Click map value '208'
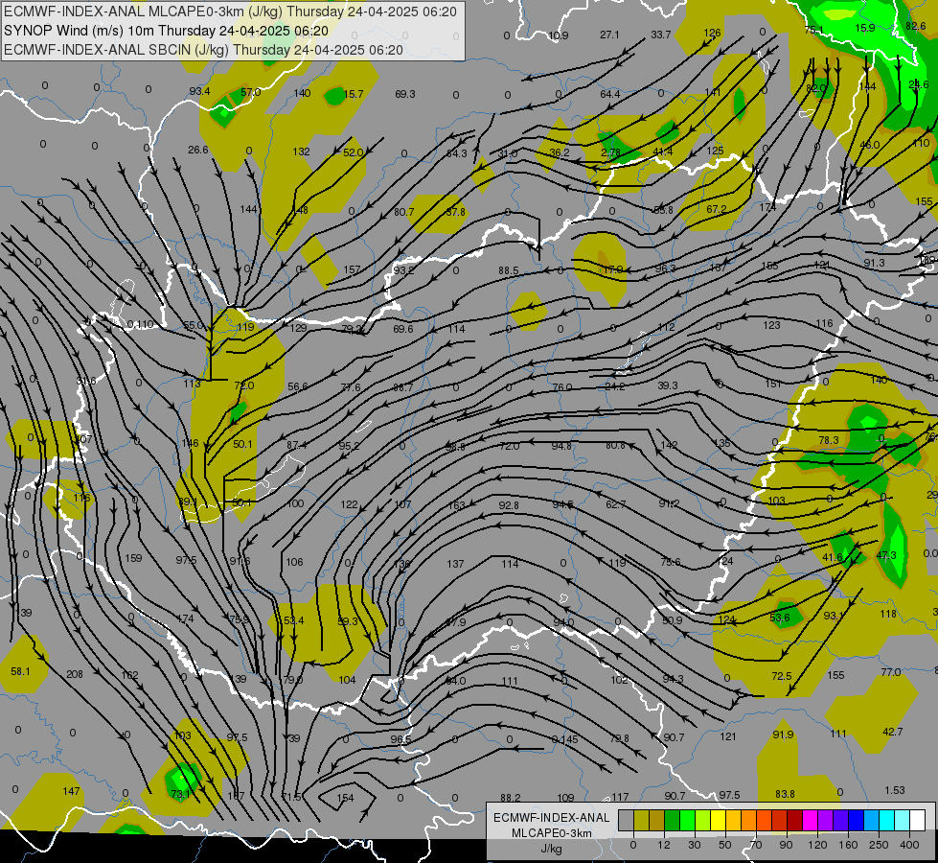This screenshot has height=863, width=938. [75, 674]
